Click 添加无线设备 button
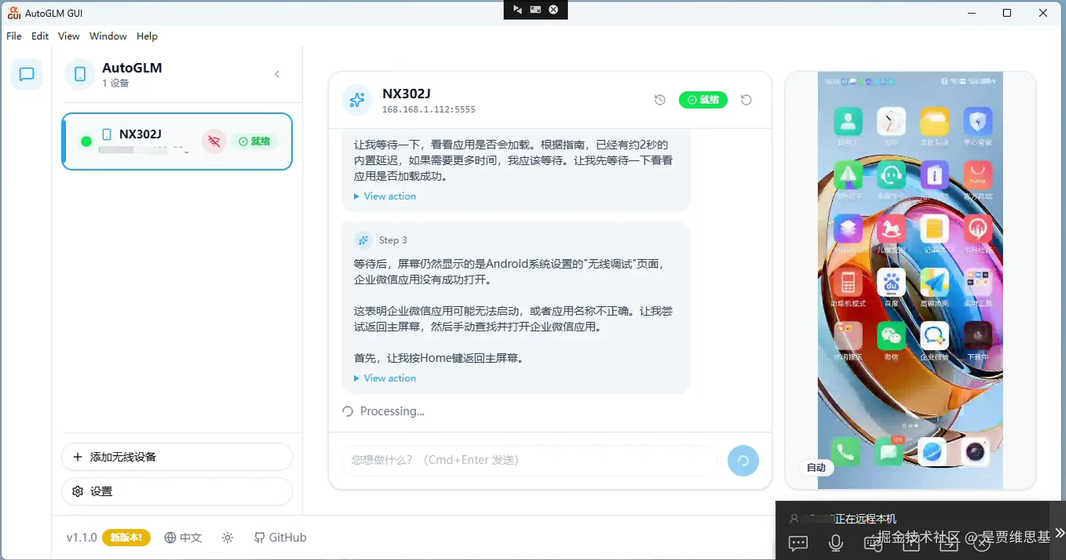The image size is (1066, 560). pos(177,457)
